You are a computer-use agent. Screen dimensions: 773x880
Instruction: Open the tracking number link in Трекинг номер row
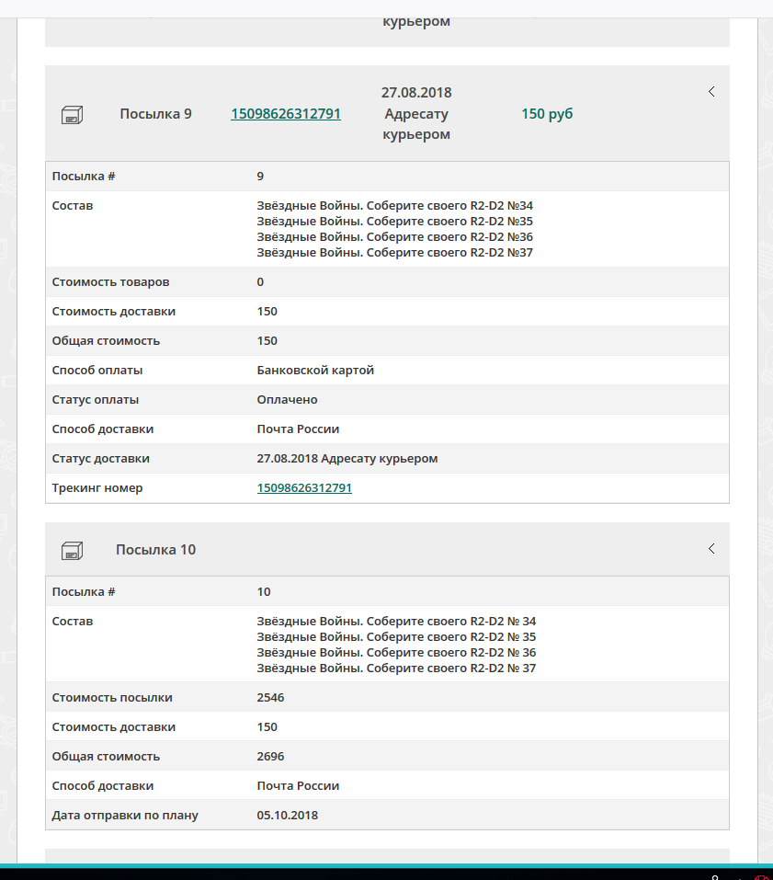click(x=304, y=488)
